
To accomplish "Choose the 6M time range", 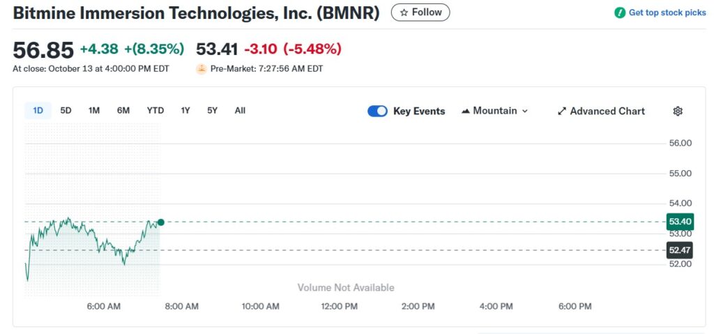I will [x=123, y=111].
